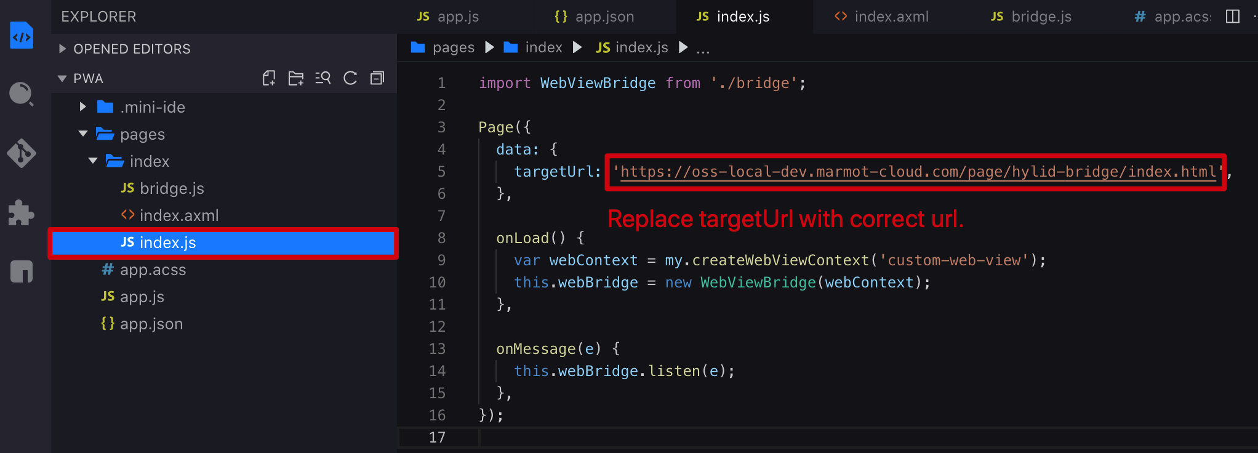This screenshot has width=1258, height=453.
Task: Click the New Folder icon
Action: pos(296,78)
